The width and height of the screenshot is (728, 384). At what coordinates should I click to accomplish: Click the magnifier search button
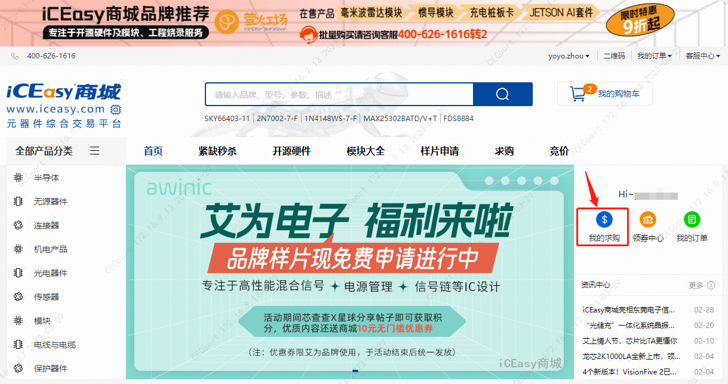pyautogui.click(x=502, y=94)
